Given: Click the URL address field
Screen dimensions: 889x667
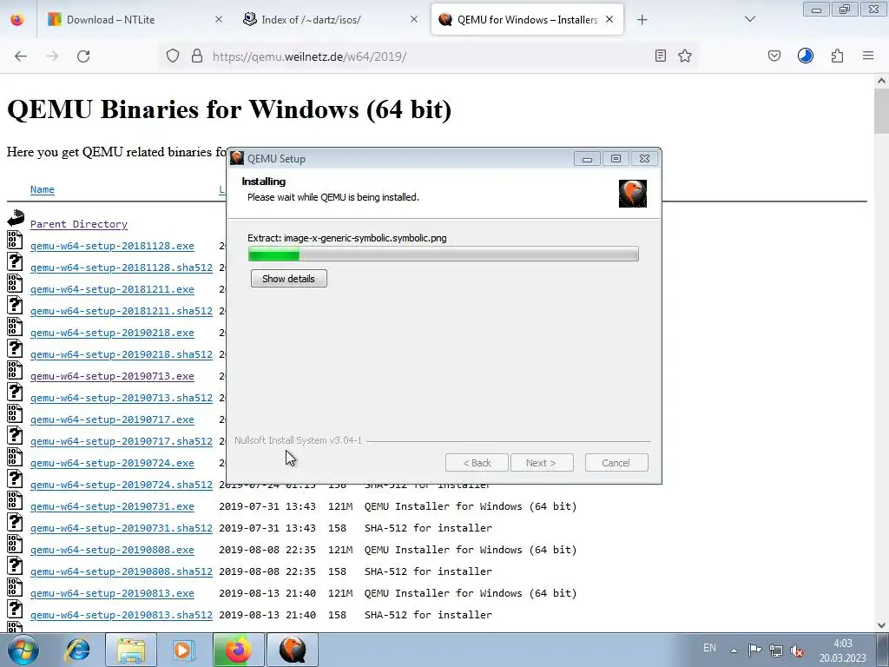Looking at the screenshot, I should coord(428,56).
